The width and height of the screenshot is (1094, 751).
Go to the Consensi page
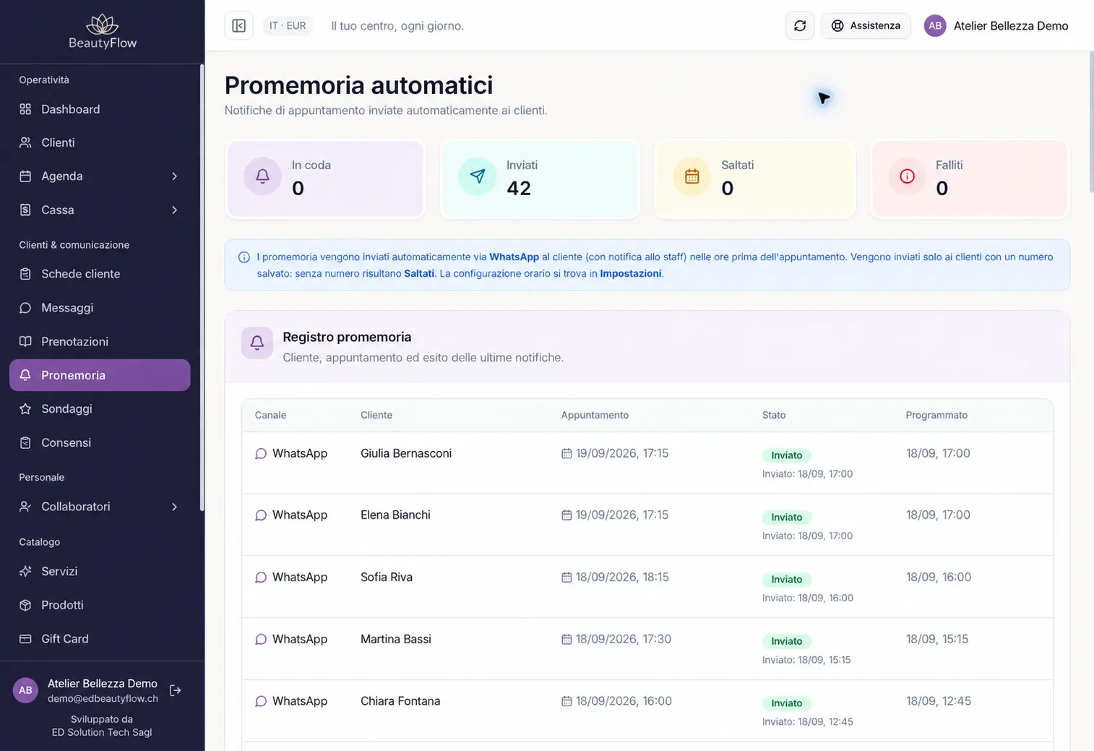(x=100, y=442)
